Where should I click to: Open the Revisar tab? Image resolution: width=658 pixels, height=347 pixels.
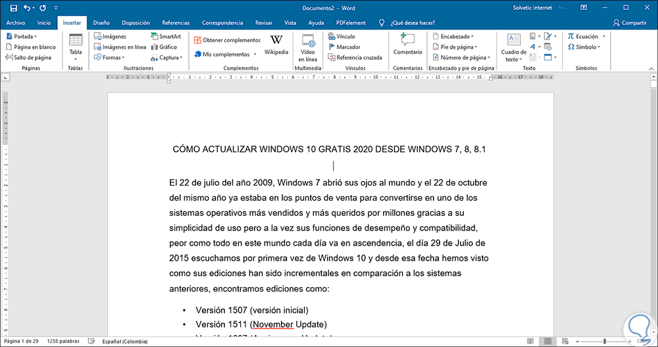click(264, 22)
